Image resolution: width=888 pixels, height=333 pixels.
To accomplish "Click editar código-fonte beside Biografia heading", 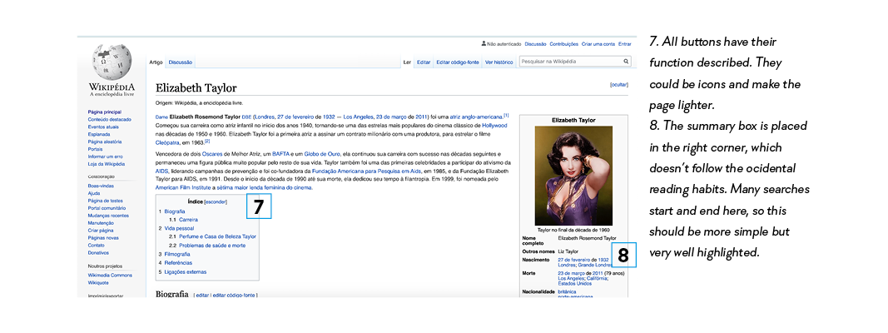I will (x=235, y=295).
